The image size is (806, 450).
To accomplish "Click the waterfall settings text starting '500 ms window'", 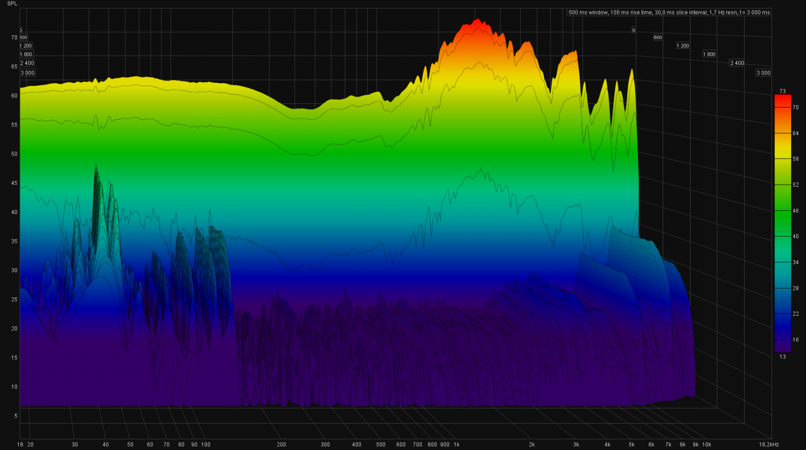I will [670, 12].
